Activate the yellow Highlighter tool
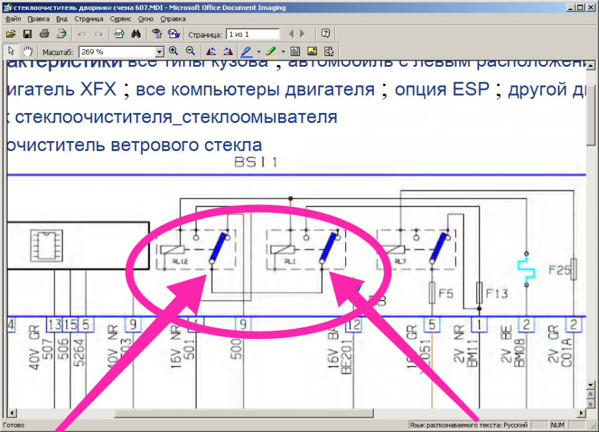This screenshot has height=432, width=599. coord(271,51)
